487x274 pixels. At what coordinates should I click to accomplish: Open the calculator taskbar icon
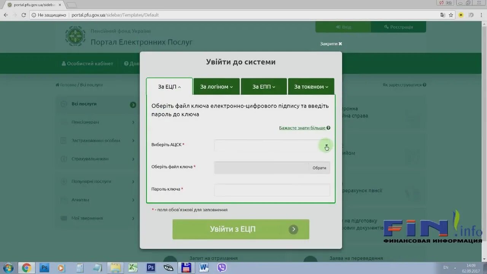[x=80, y=268]
